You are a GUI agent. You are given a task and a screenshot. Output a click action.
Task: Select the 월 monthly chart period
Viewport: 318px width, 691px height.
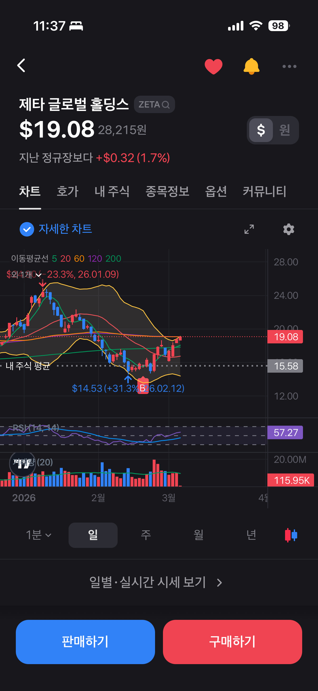click(198, 535)
